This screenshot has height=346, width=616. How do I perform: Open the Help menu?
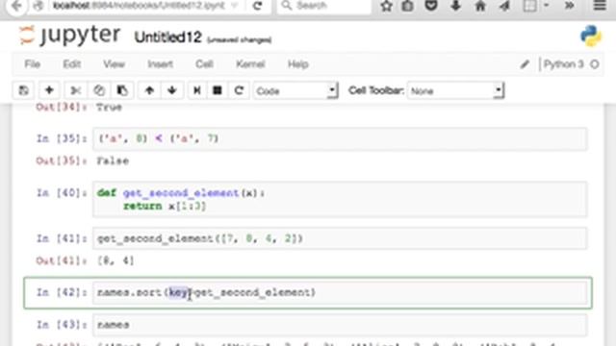(297, 64)
